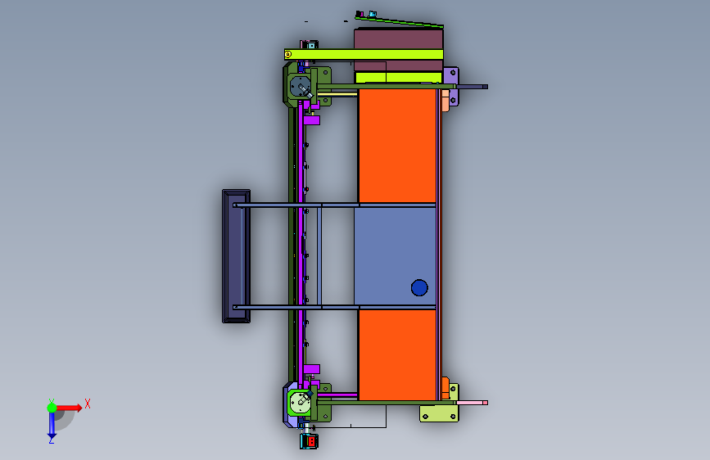This screenshot has width=710, height=460.
Task: Select the maroon block at the top
Action: 399,38
